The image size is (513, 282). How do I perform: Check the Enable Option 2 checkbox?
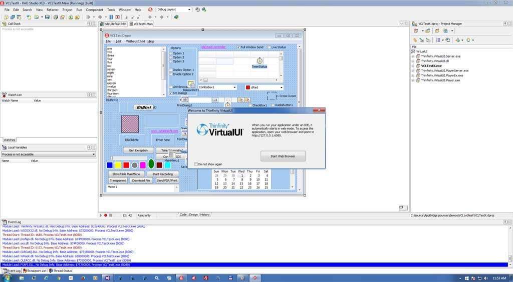[x=171, y=74]
